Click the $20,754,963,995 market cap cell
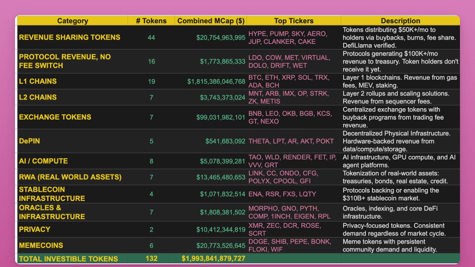475x267 pixels. tap(211, 38)
